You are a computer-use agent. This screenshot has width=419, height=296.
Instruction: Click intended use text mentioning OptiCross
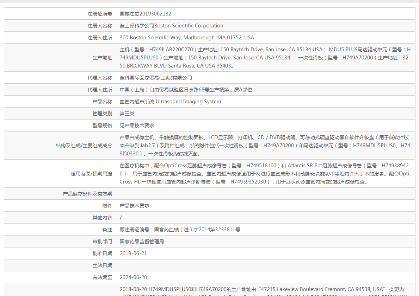click(x=264, y=174)
